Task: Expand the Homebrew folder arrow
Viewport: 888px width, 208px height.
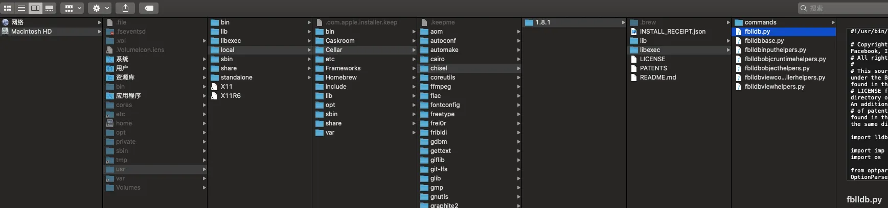Action: (414, 77)
